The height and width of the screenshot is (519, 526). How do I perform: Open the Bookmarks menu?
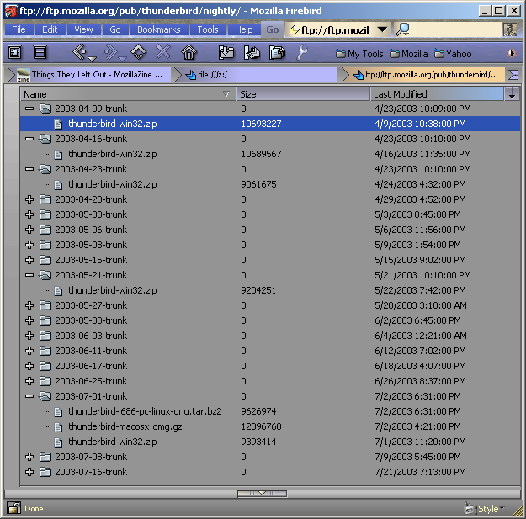(159, 29)
